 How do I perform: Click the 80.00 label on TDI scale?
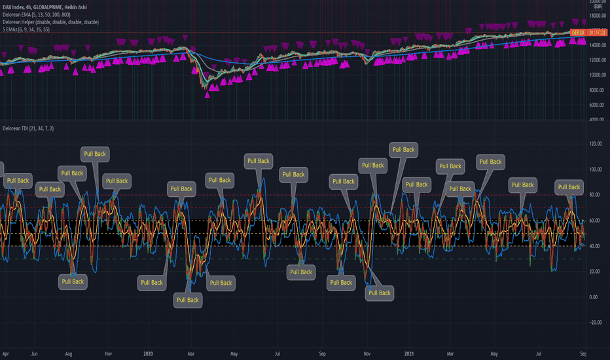tap(594, 194)
